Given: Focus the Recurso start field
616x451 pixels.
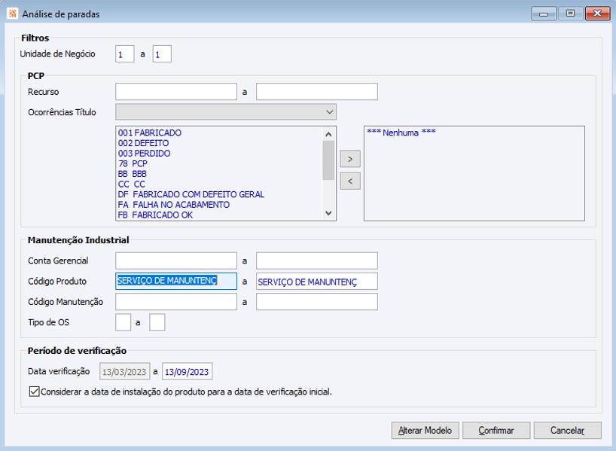Looking at the screenshot, I should pos(176,92).
